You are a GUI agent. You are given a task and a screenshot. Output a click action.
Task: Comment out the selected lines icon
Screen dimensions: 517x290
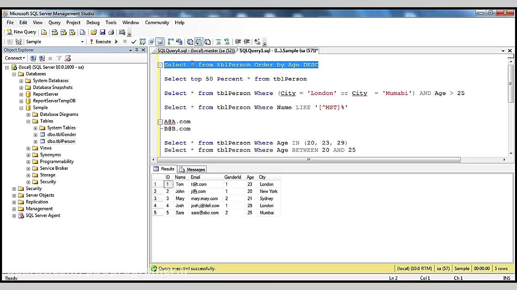pos(218,41)
